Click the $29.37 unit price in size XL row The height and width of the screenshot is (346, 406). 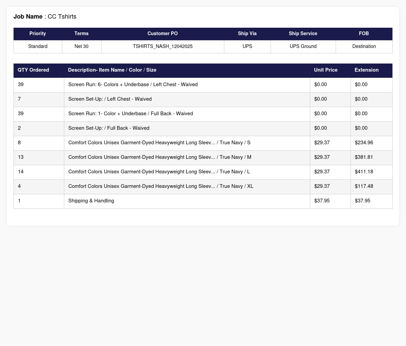322,187
